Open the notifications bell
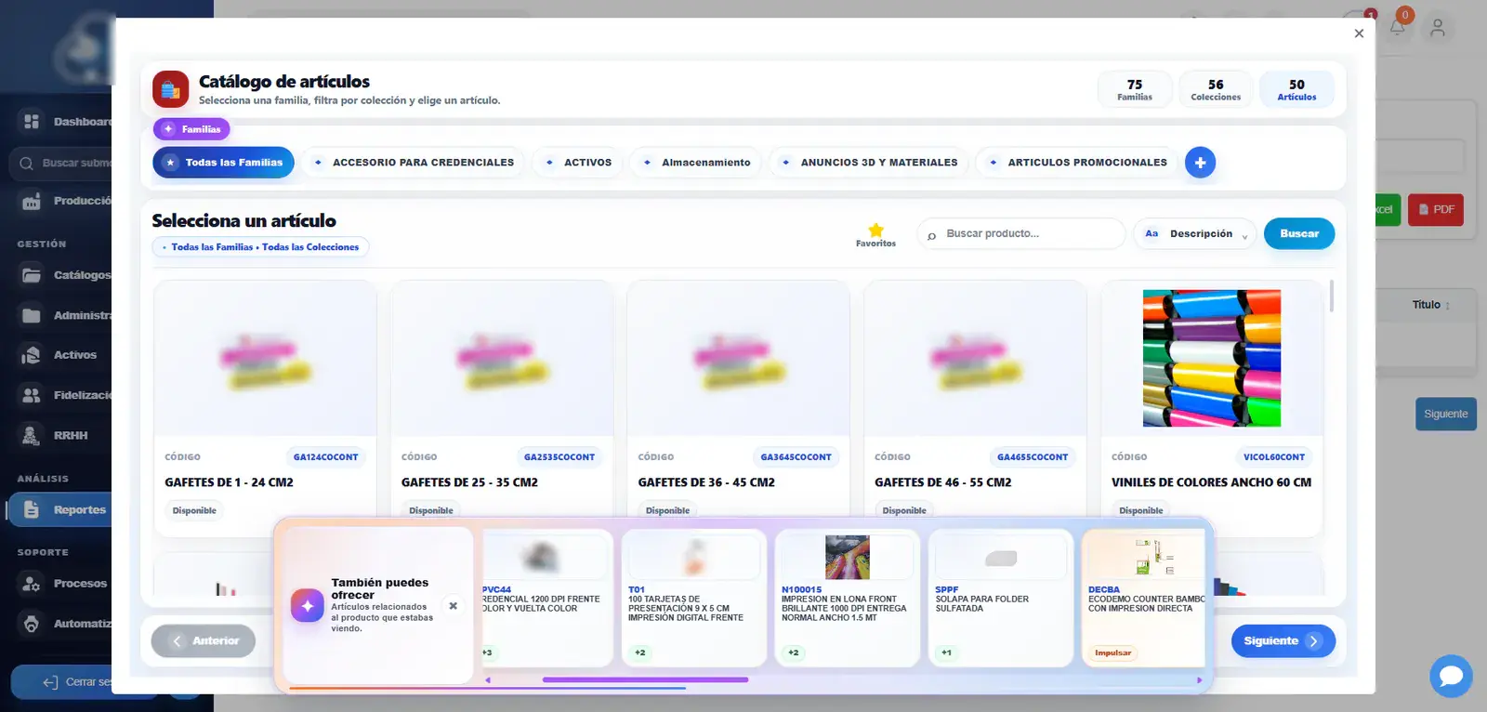The image size is (1487, 712). 1397,26
